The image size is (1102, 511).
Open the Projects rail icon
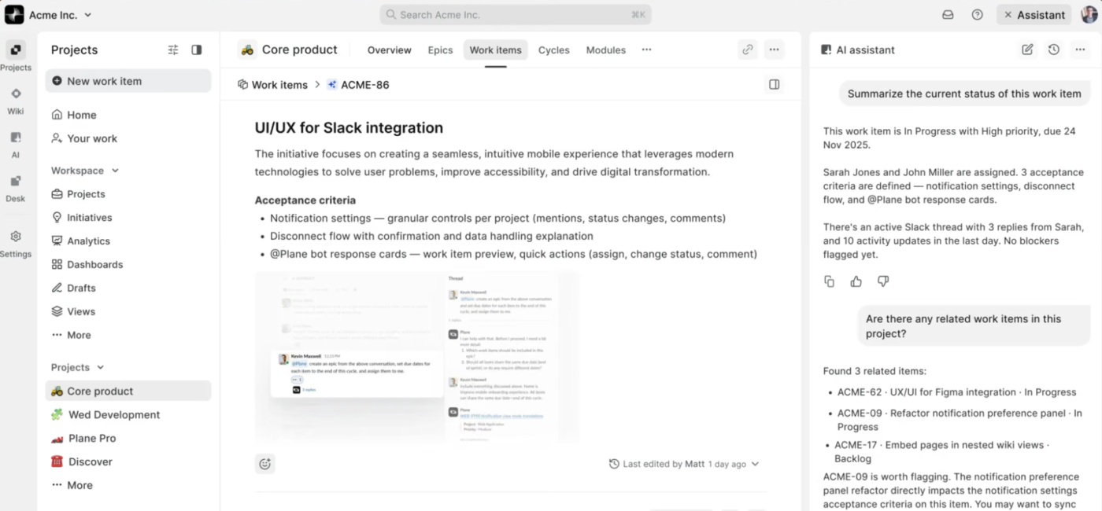pyautogui.click(x=16, y=50)
